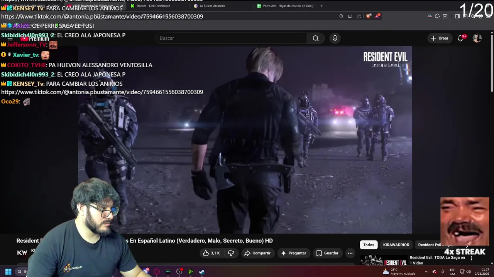Open Opera GX icon in taskbar
Image resolution: width=494 pixels, height=277 pixels.
[x=157, y=272]
